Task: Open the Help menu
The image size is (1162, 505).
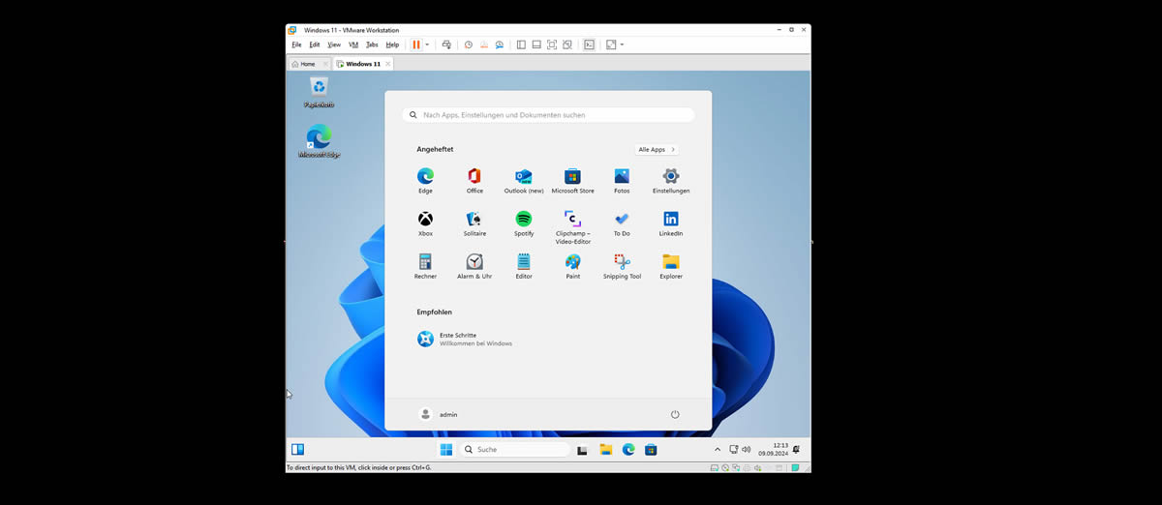Action: [x=392, y=45]
